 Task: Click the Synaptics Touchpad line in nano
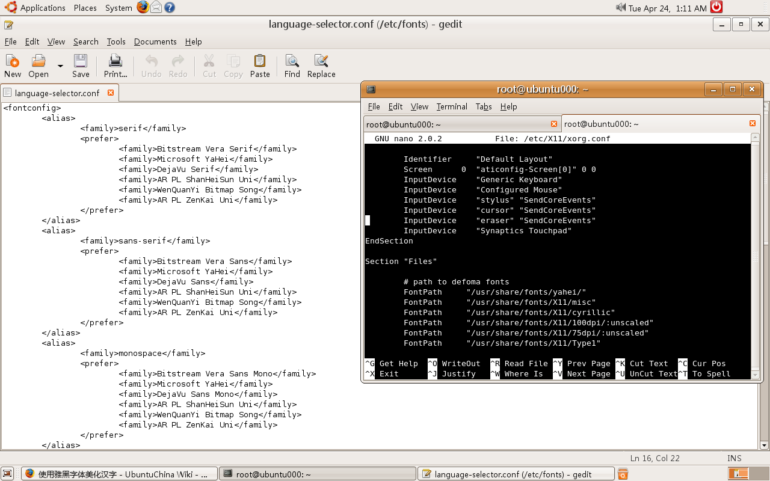[487, 230]
